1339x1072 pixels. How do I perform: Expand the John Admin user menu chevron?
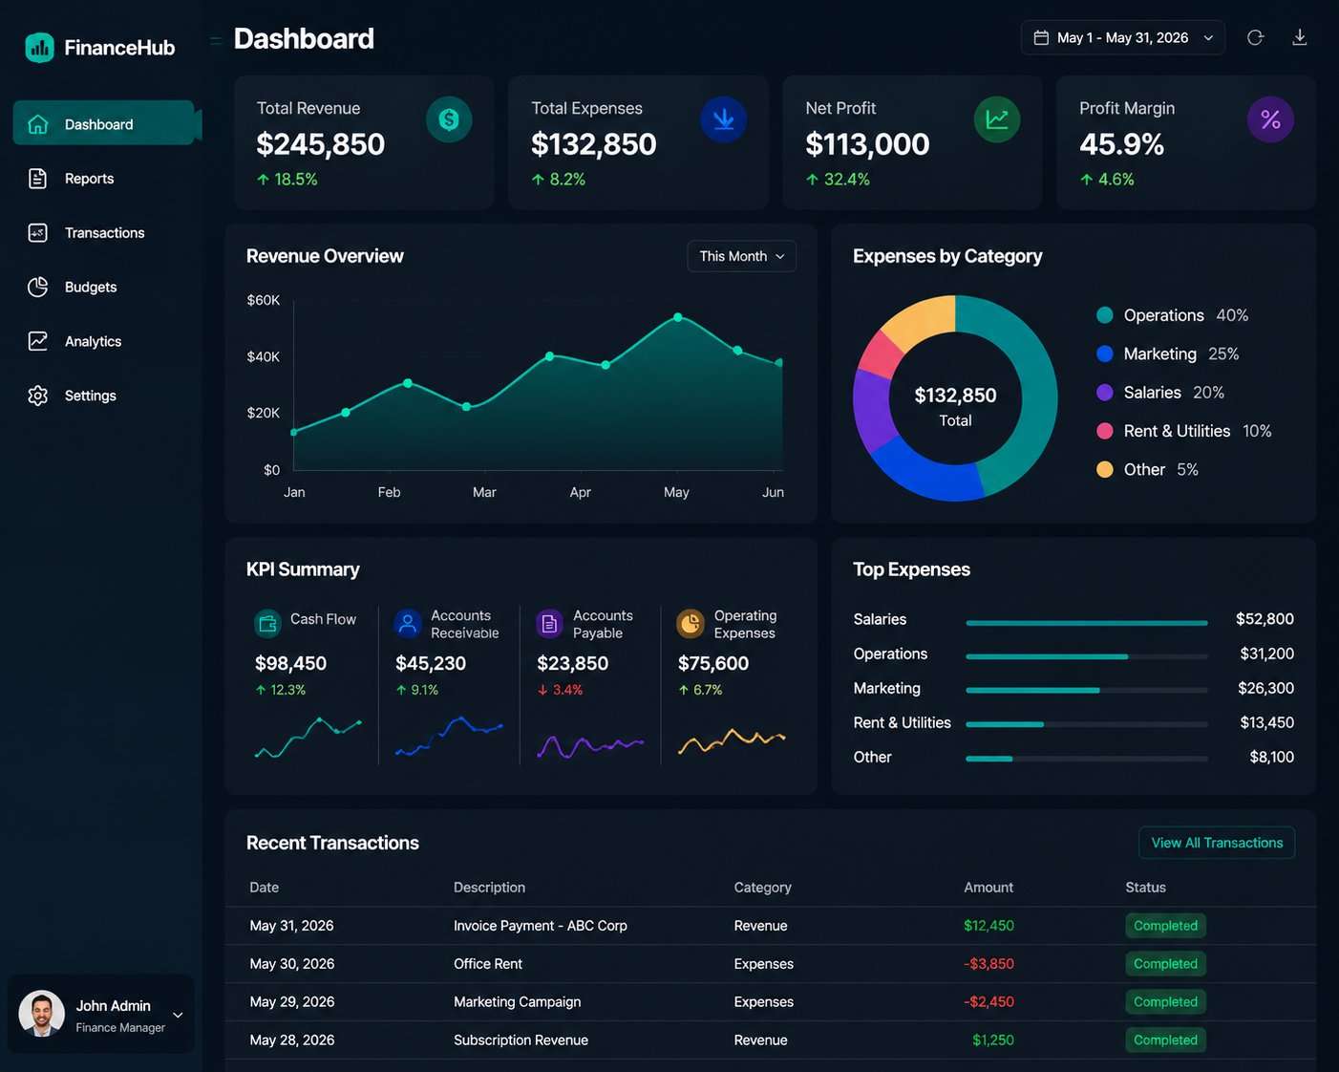click(x=178, y=1015)
